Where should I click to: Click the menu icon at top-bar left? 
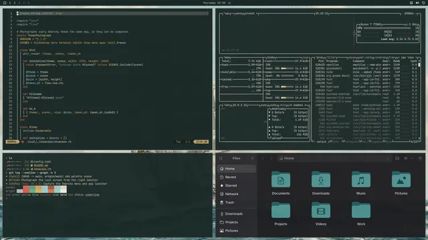click(x=5, y=3)
